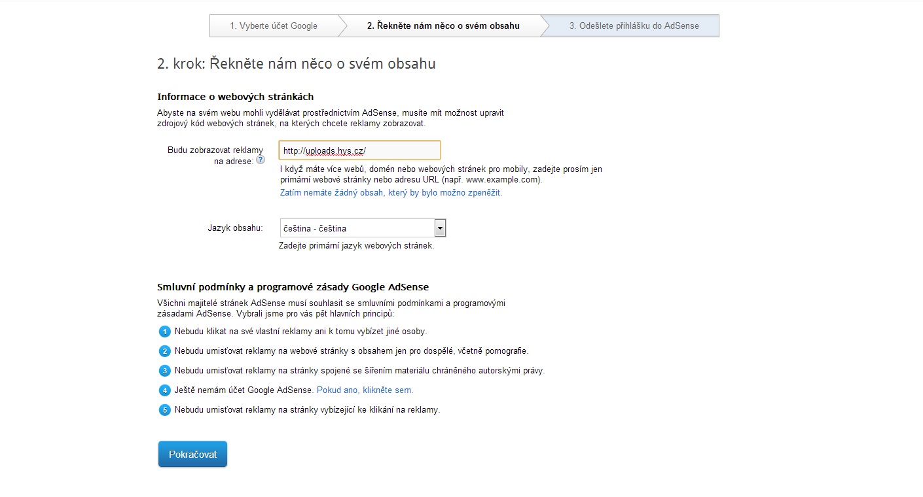The height and width of the screenshot is (497, 923).
Task: Click label Budu zobrazovat reklamy na adrese
Action: click(x=215, y=156)
